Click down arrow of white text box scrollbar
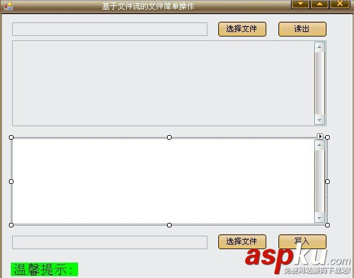This screenshot has height=278, width=354. (x=319, y=218)
